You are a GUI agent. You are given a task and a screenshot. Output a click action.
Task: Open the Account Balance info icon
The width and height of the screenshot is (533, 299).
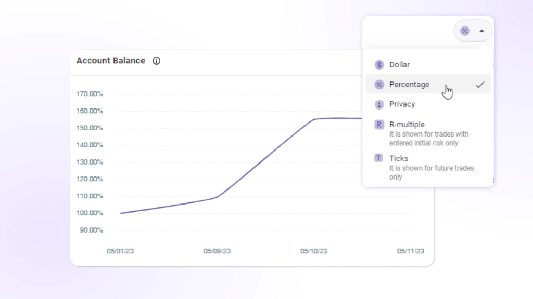(x=156, y=61)
